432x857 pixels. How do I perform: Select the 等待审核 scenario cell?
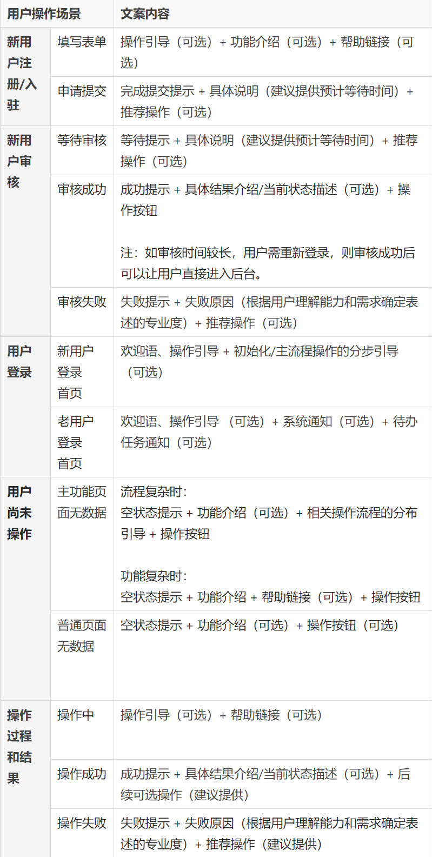82,141
